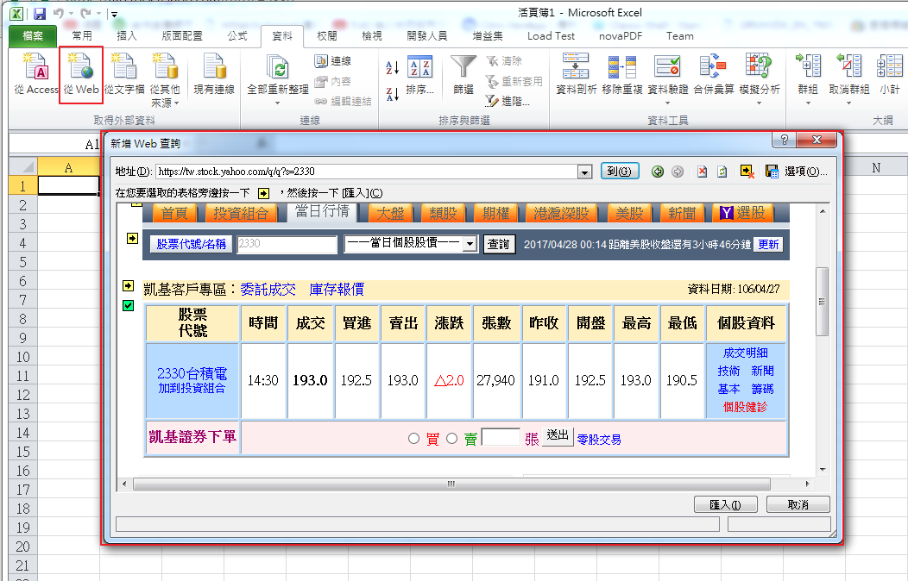Click the 資料剖析 text-to-columns icon

[x=576, y=73]
